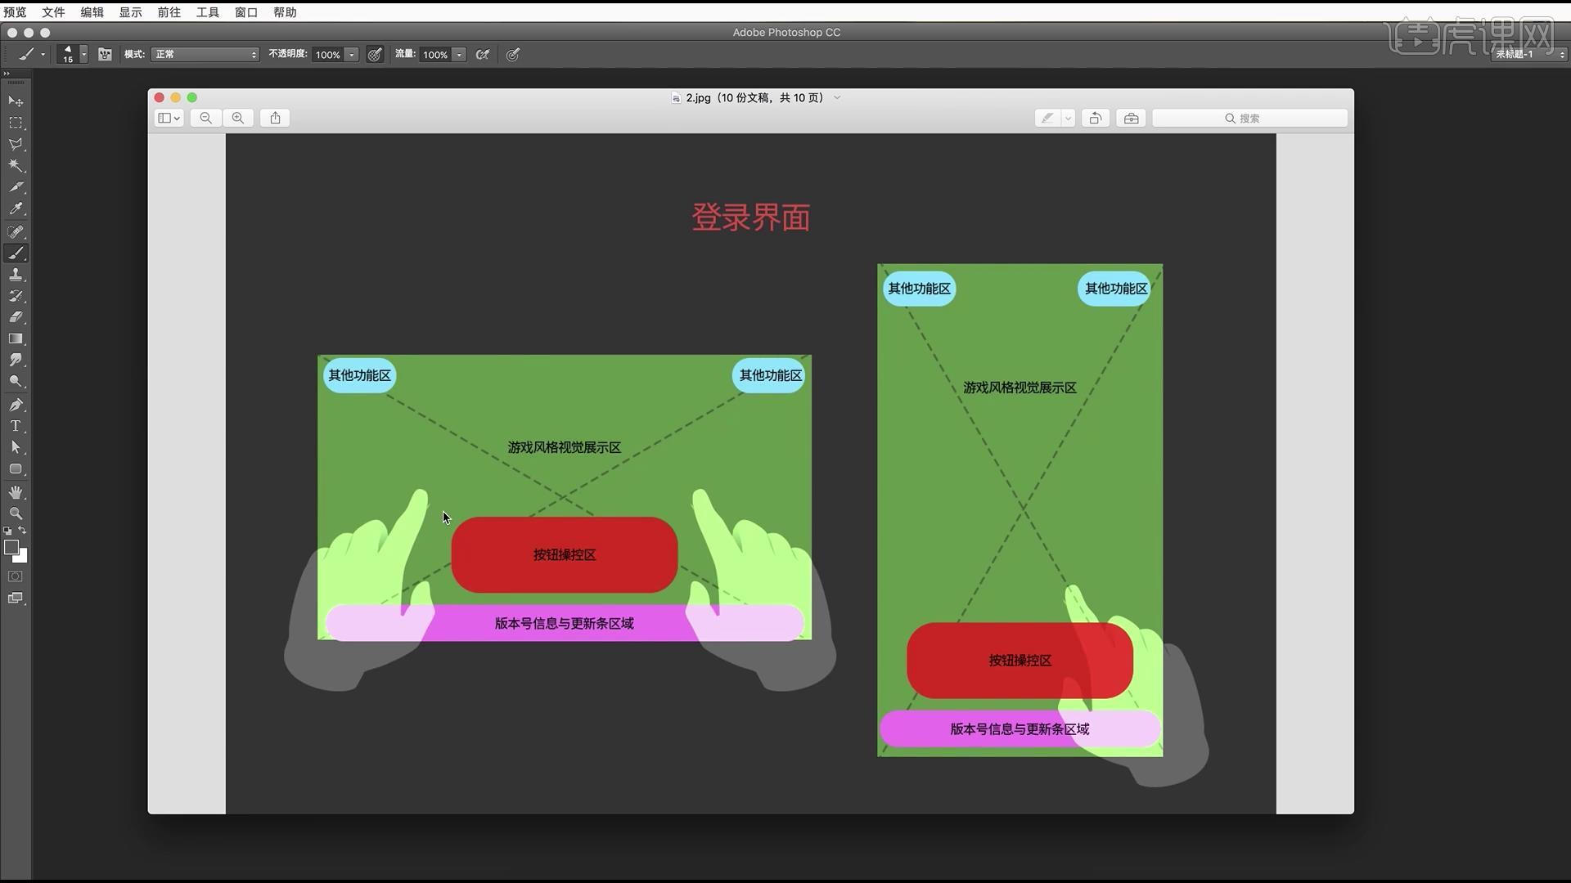Select the Rounded Rectangle shape tool
Image resolution: width=1571 pixels, height=883 pixels.
pyautogui.click(x=16, y=469)
